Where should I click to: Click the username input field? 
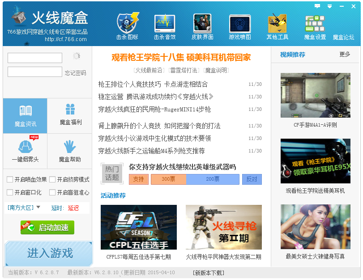click(35, 58)
